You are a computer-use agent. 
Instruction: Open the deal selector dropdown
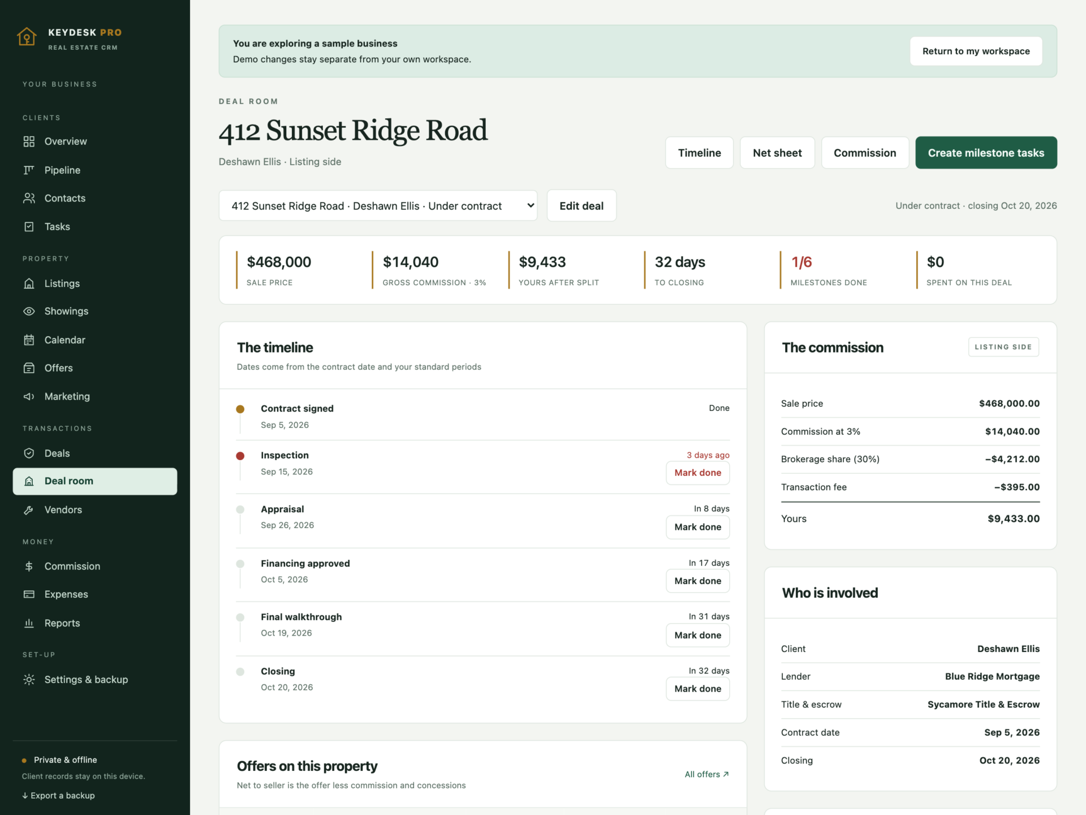(x=378, y=205)
